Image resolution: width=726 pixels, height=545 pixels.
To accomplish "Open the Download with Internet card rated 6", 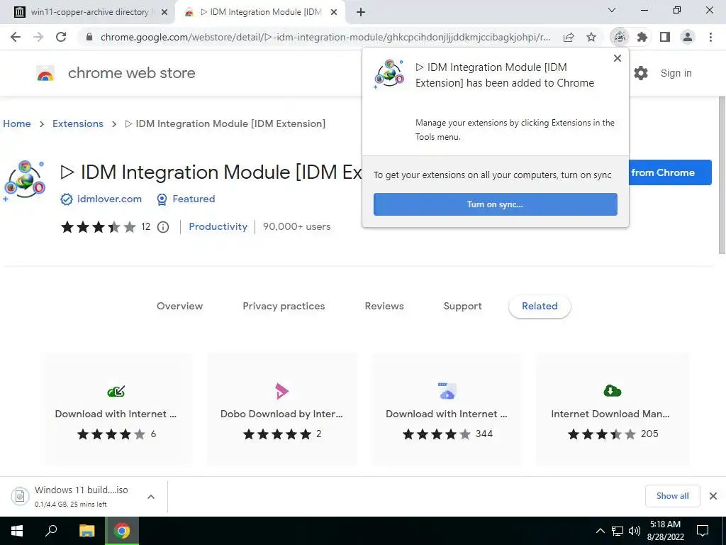I will point(116,408).
